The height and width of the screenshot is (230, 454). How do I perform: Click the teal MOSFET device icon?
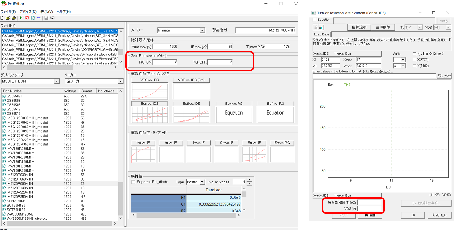(33, 18)
